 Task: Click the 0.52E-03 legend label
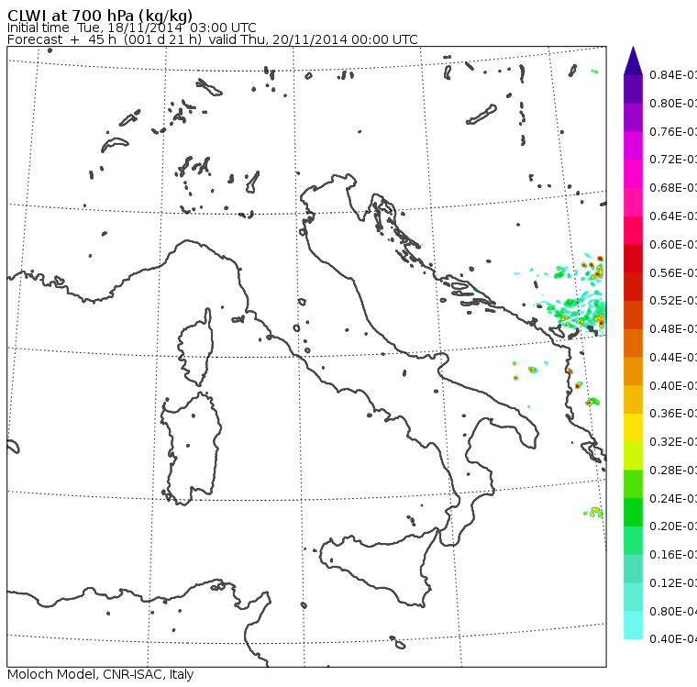coord(673,301)
